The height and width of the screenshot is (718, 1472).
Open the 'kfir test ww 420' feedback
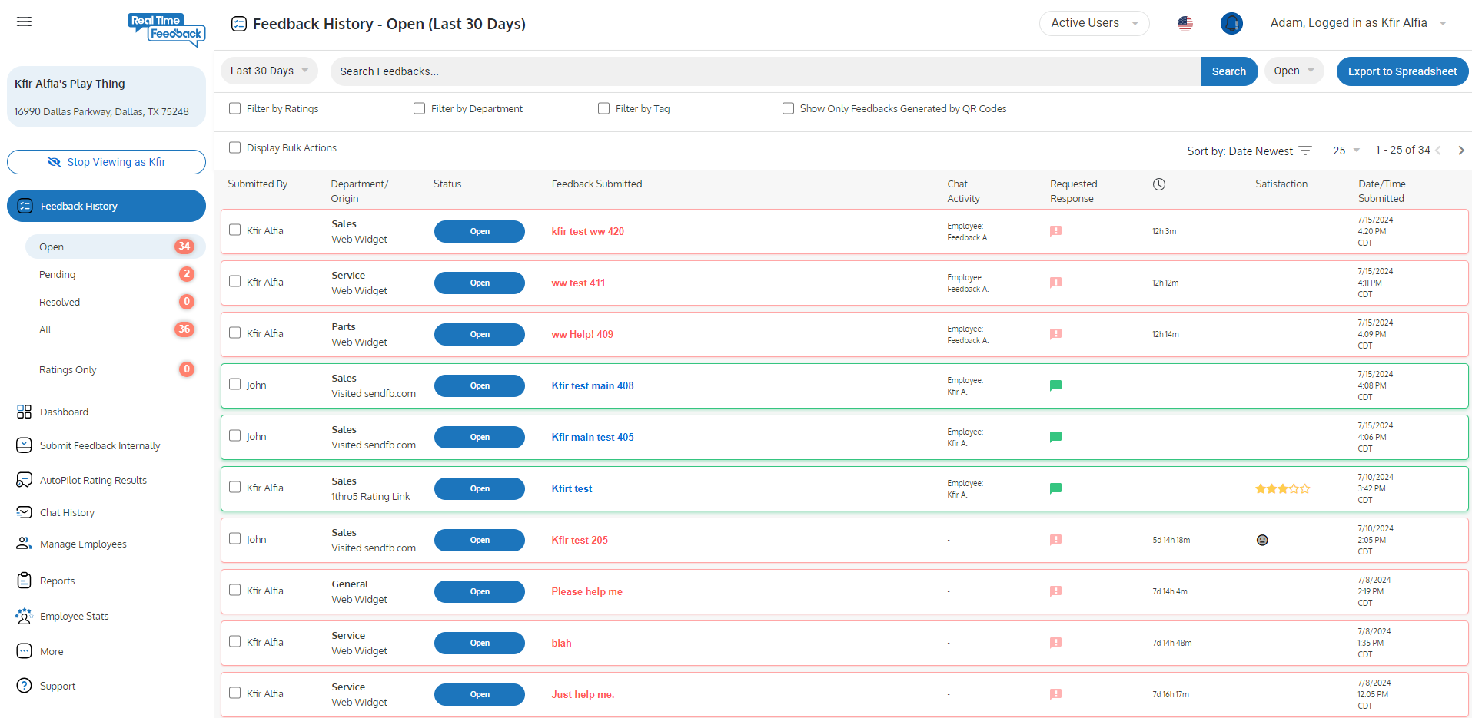tap(587, 231)
